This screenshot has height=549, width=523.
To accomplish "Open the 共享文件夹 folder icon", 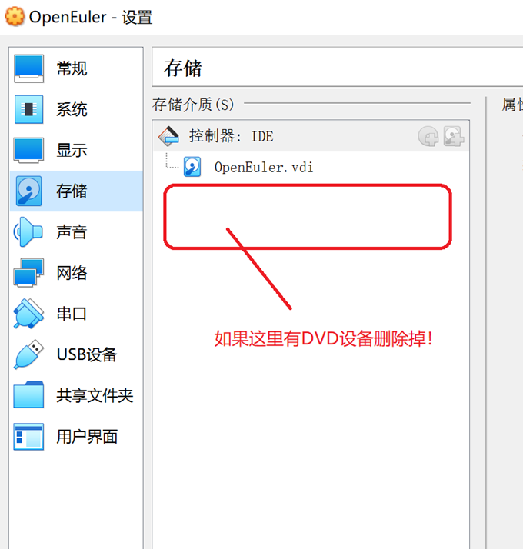I will (x=28, y=395).
